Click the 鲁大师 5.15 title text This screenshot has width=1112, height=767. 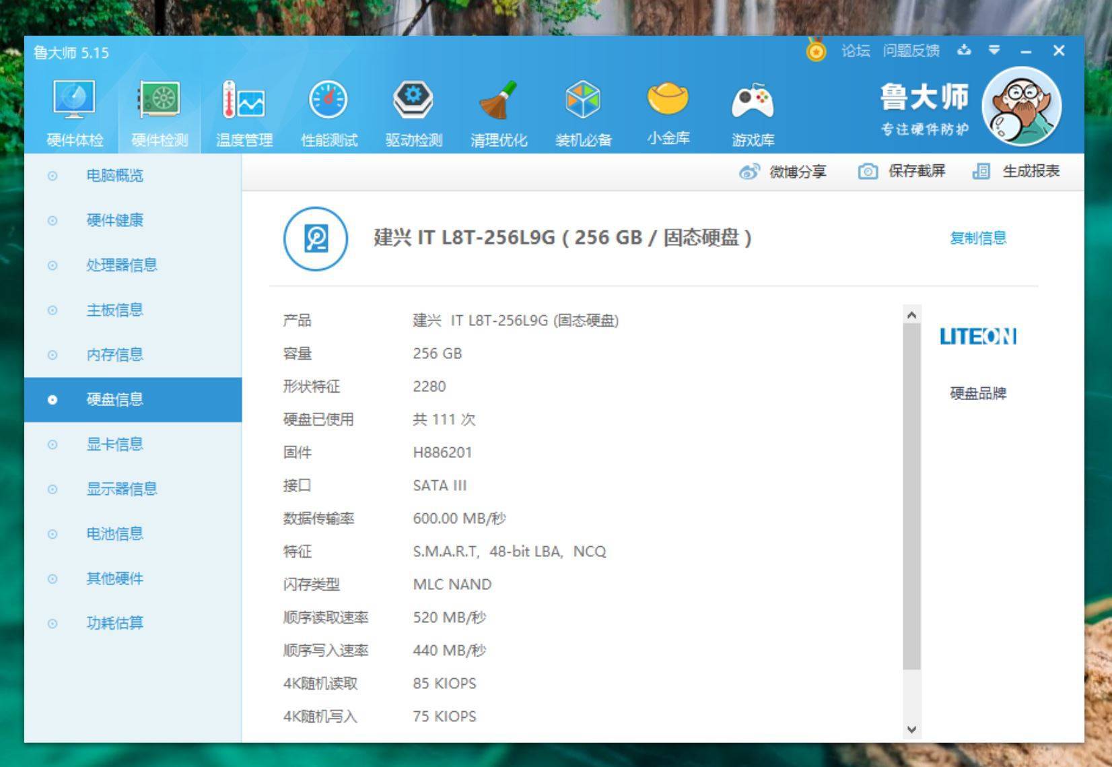pyautogui.click(x=71, y=53)
